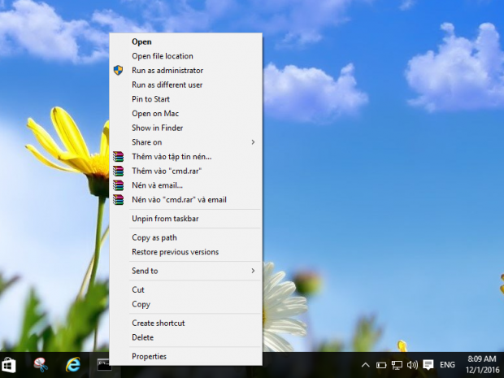Choose Copy as path

click(154, 237)
